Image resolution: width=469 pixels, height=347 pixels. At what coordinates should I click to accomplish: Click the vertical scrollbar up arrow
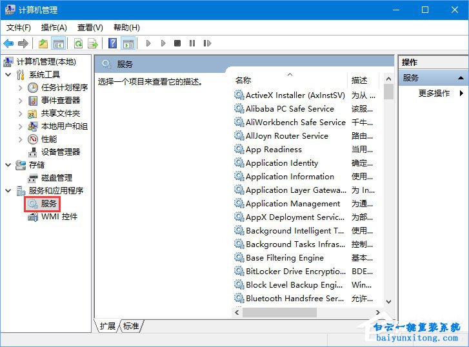point(388,79)
